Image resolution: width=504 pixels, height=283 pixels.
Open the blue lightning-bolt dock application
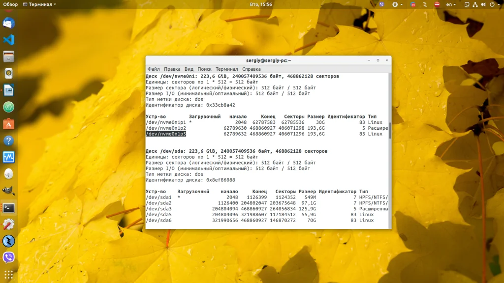point(9,241)
